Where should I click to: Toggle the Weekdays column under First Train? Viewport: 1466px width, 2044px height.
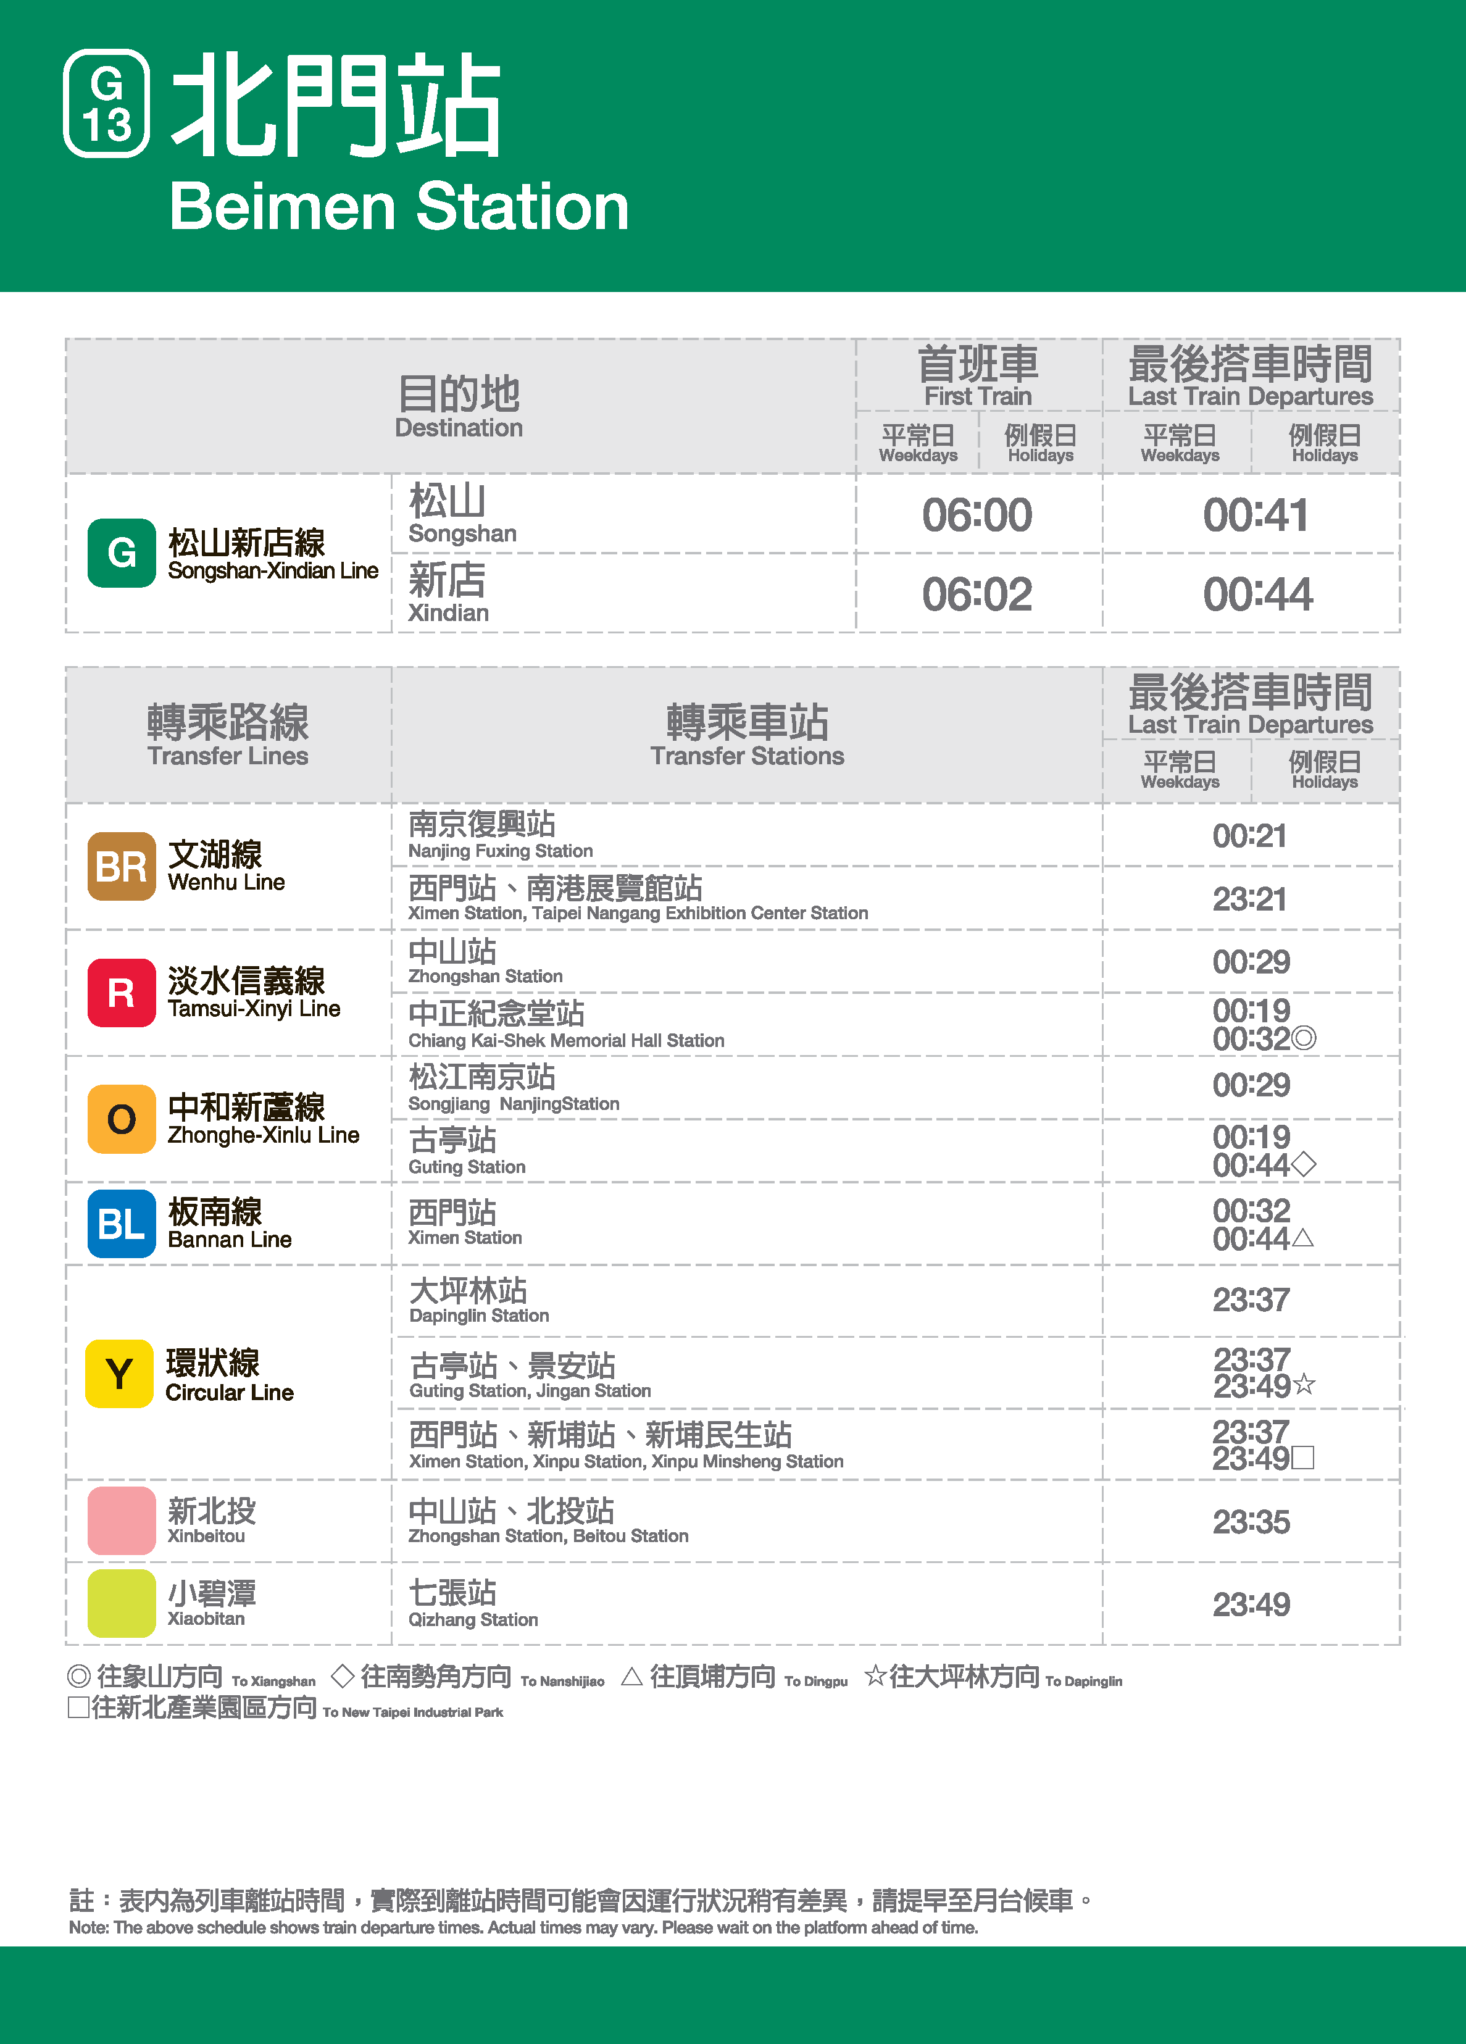tap(917, 441)
